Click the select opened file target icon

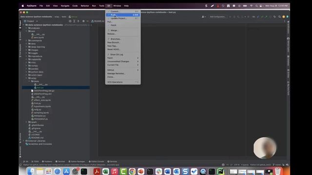click(x=70, y=21)
